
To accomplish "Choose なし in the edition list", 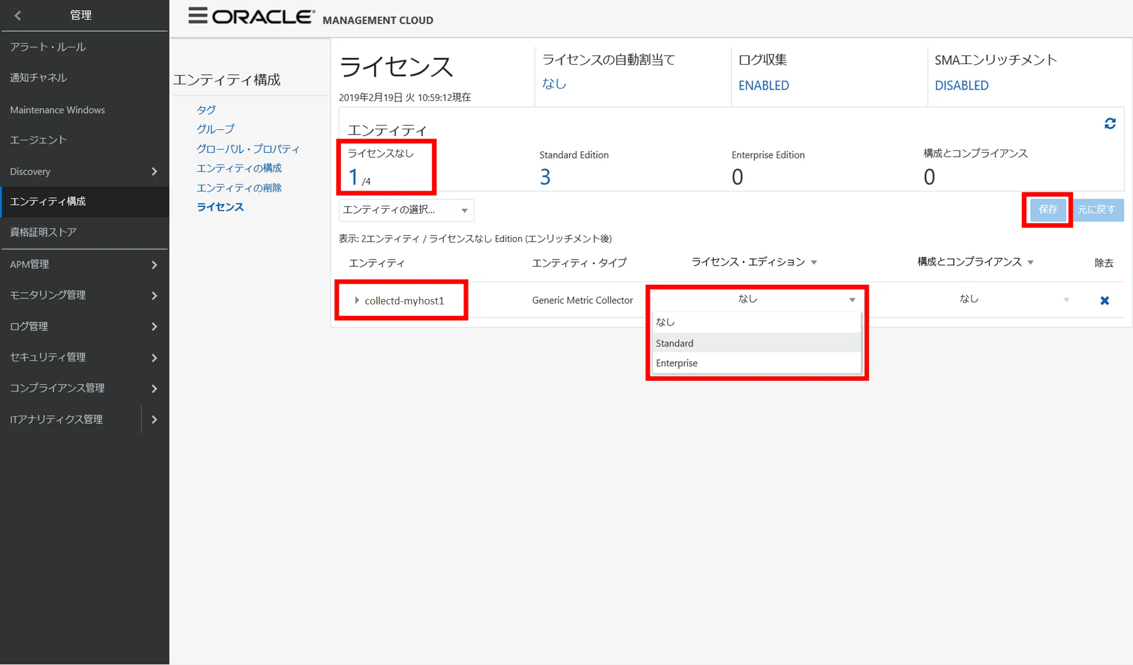I will tap(756, 322).
